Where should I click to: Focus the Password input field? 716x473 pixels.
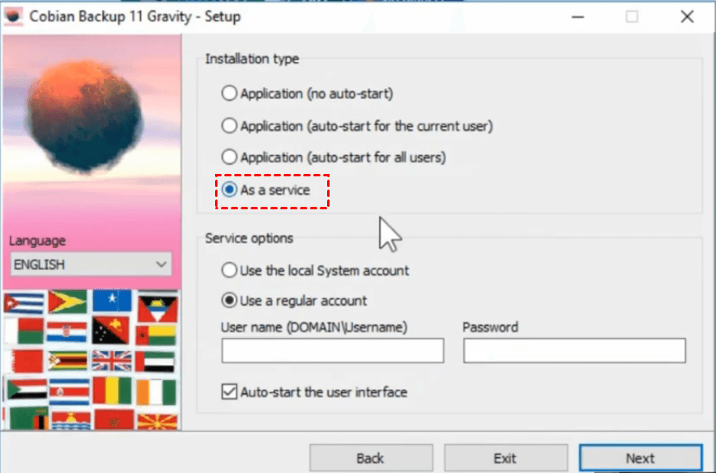574,351
